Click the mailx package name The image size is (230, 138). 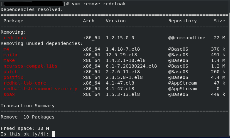click(x=10, y=55)
